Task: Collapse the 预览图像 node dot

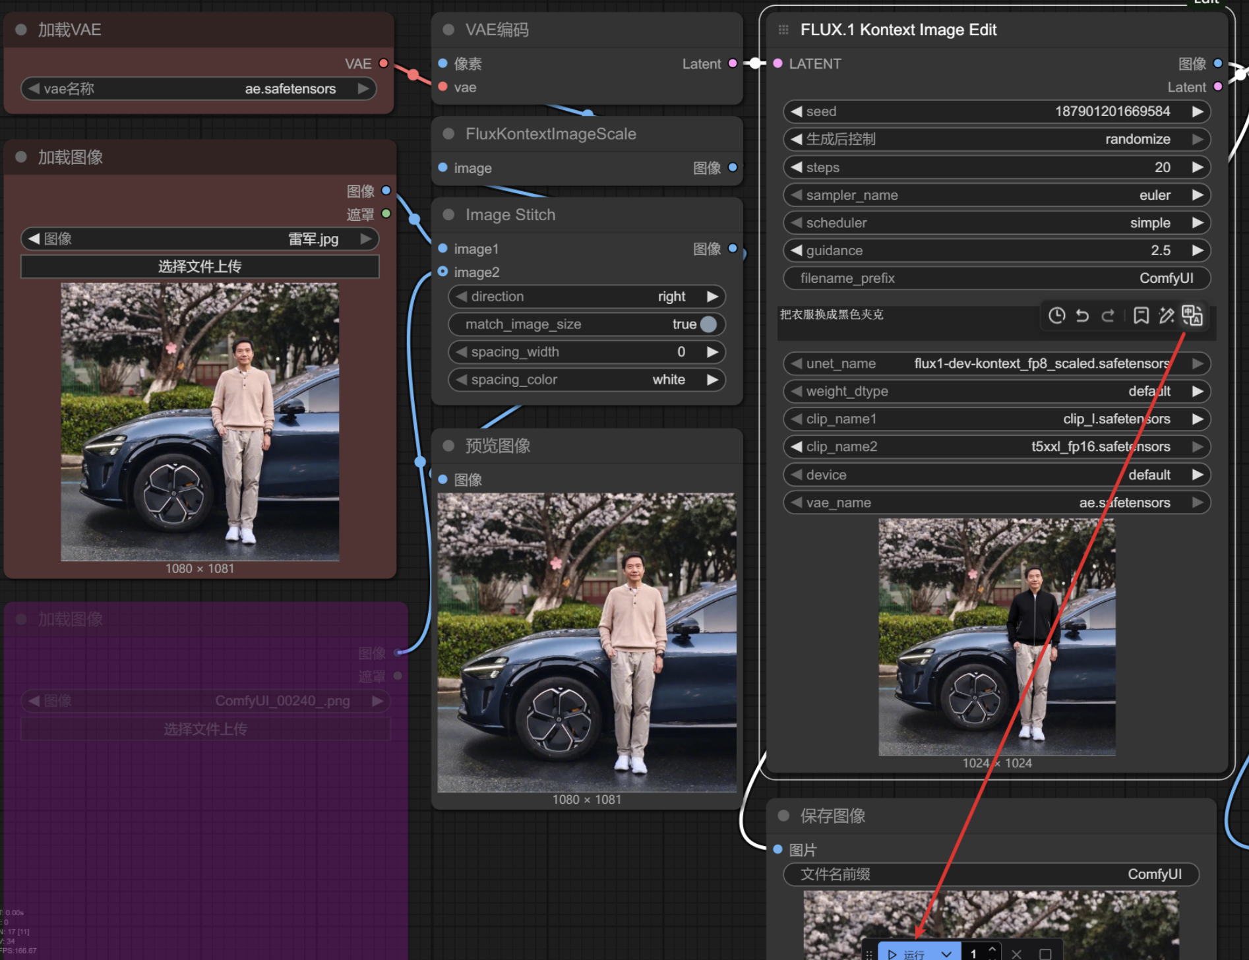Action: tap(448, 446)
